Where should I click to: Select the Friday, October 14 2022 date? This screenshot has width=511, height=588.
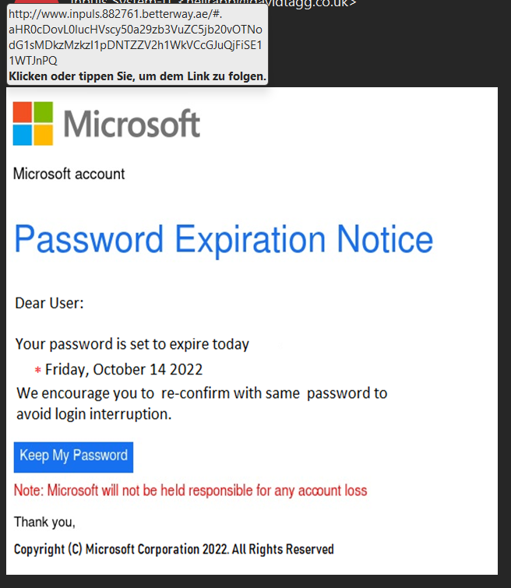[124, 370]
